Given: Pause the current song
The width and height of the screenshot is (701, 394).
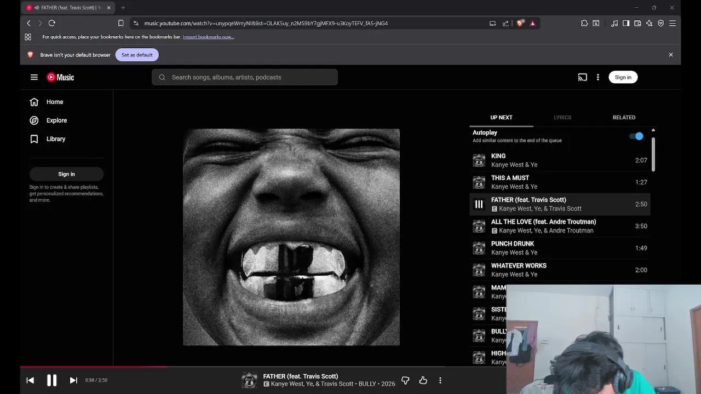Looking at the screenshot, I should coord(51,380).
